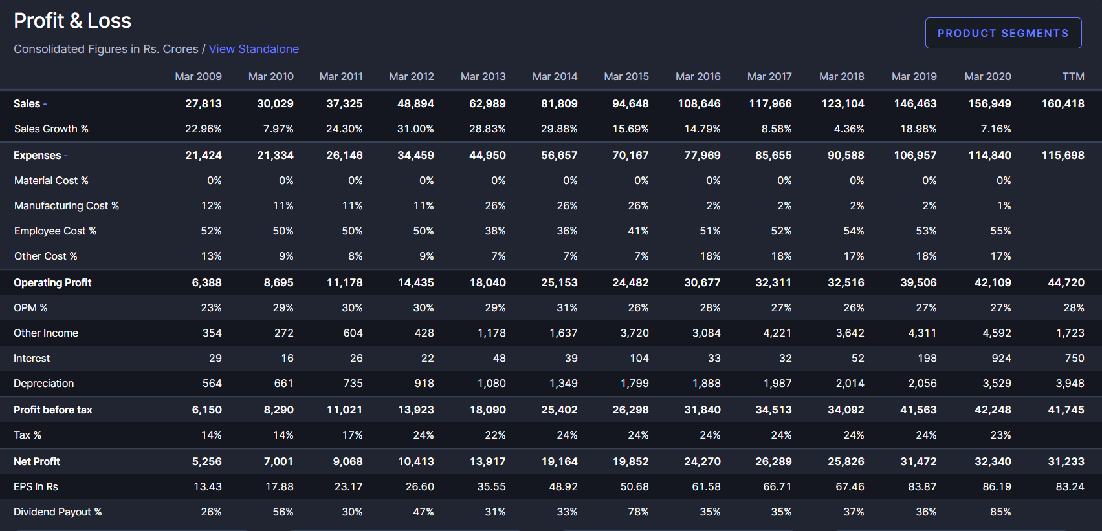The image size is (1102, 531).
Task: Select the TTM column header
Action: tap(1073, 76)
